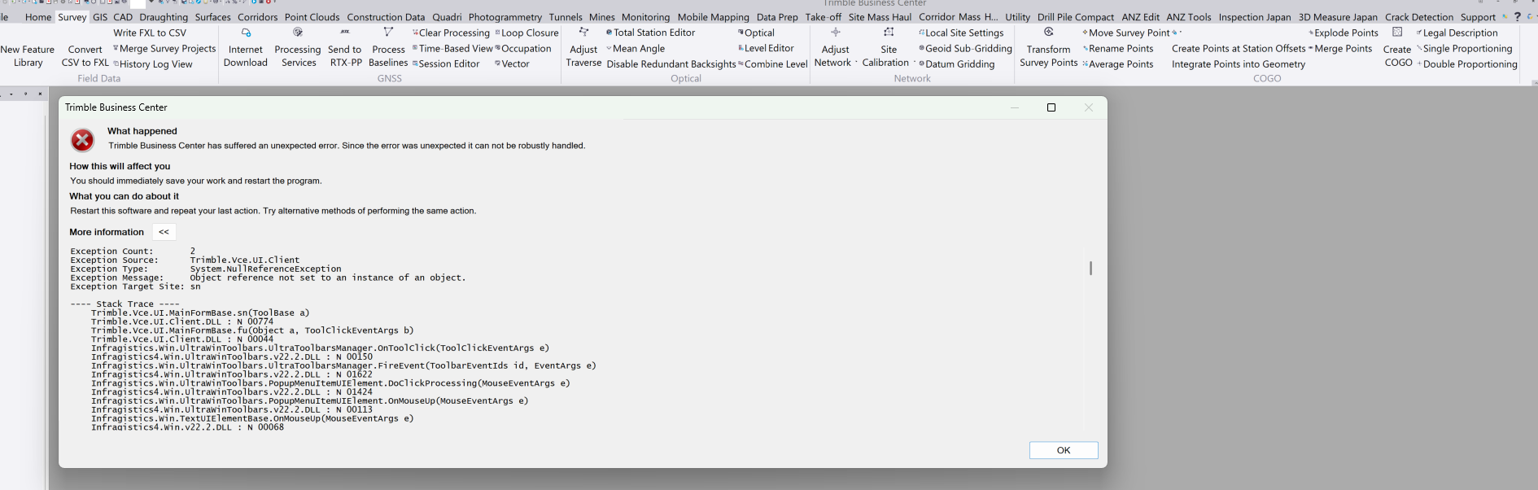This screenshot has height=490, width=1538.
Task: Click Combine Level command
Action: click(x=772, y=64)
